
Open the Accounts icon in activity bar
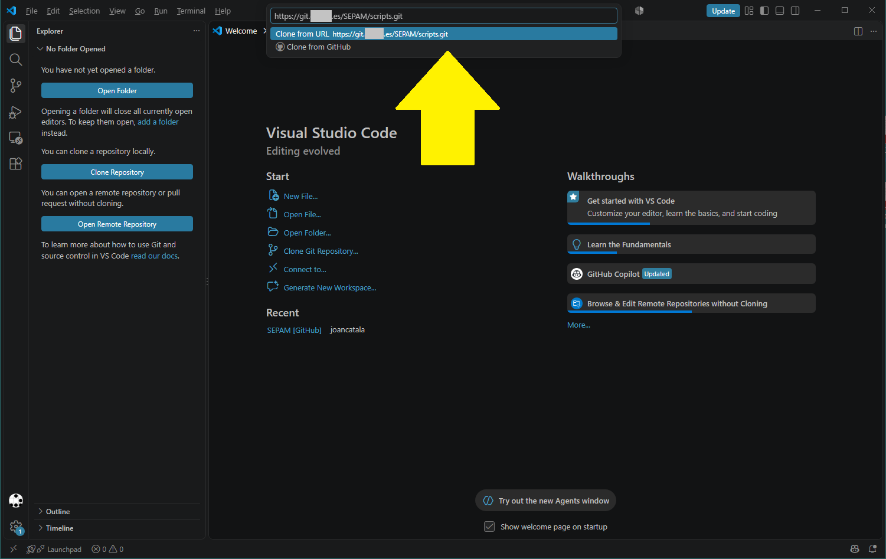coord(16,501)
